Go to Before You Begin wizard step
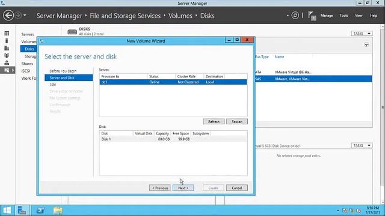Viewport: 385px width, 216px height. click(x=63, y=71)
